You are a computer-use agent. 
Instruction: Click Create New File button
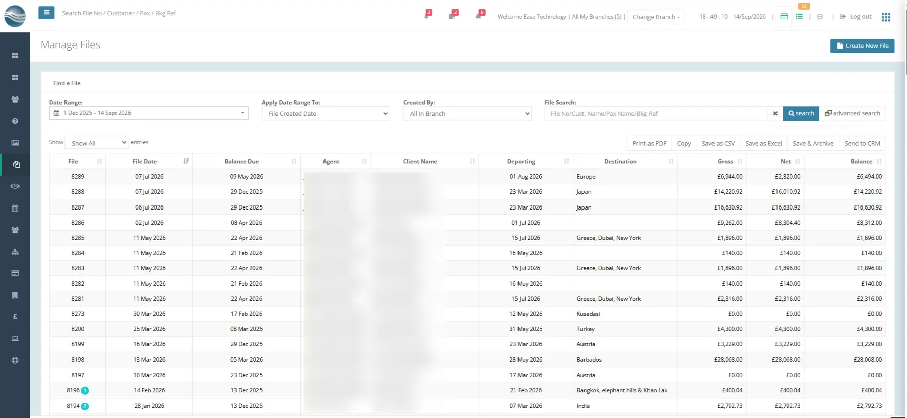[862, 46]
